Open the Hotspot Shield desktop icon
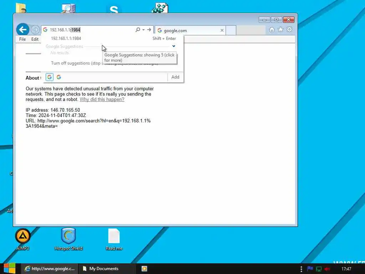Screen dimensions: 365x274 (x=68, y=239)
